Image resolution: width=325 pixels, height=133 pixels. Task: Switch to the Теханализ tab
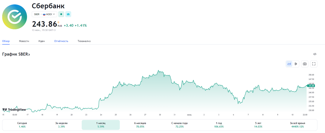(x=84, y=41)
